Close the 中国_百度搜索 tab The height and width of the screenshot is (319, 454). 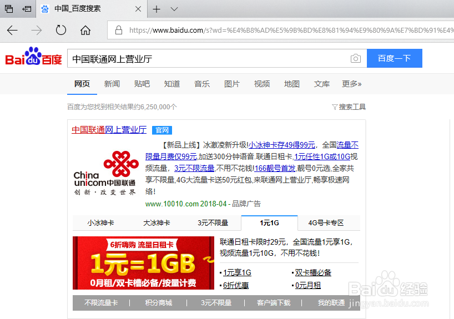138,9
